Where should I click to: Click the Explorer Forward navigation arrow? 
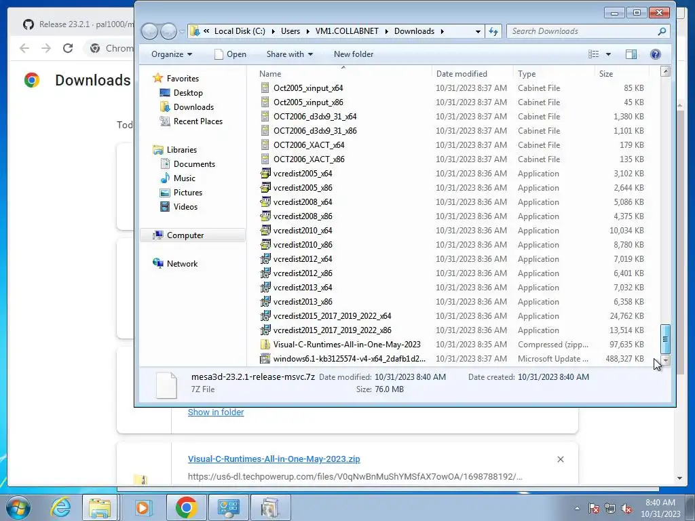[168, 31]
